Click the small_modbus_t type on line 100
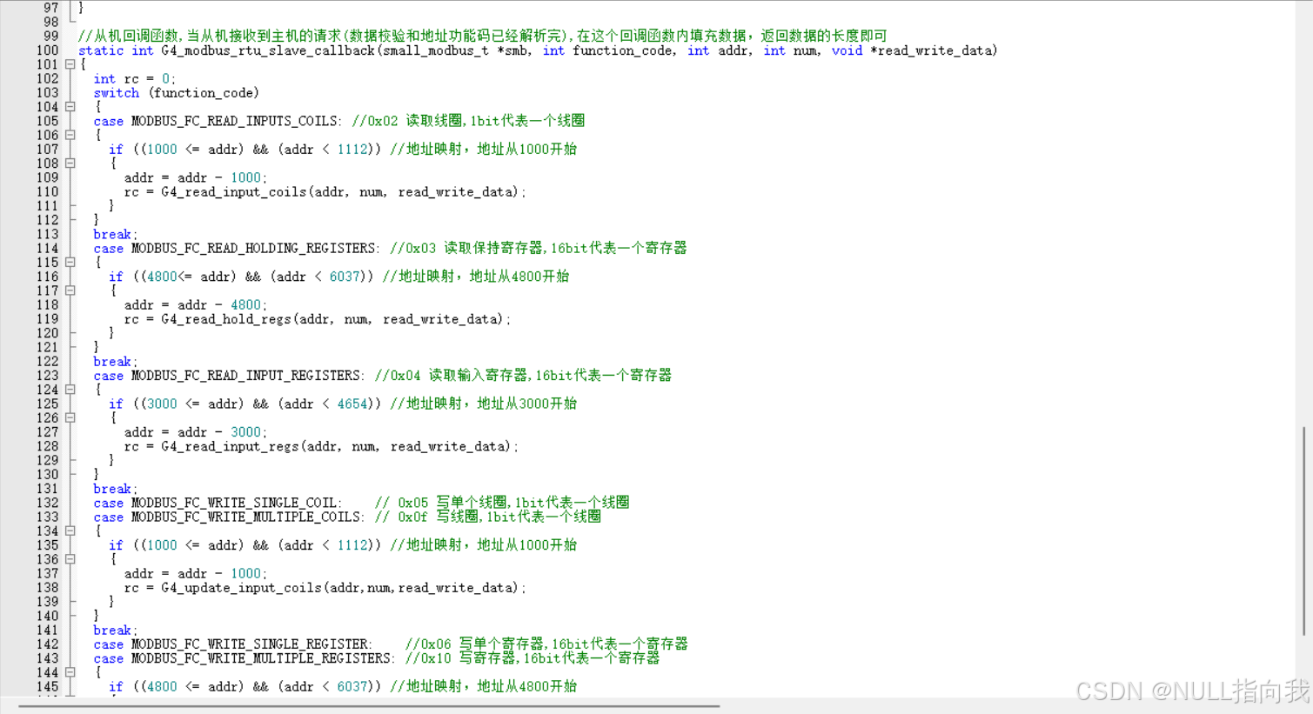 click(x=435, y=50)
